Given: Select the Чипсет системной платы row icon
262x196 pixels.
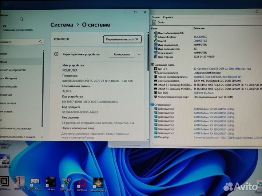Looking at the screenshot, I should point(156,77).
